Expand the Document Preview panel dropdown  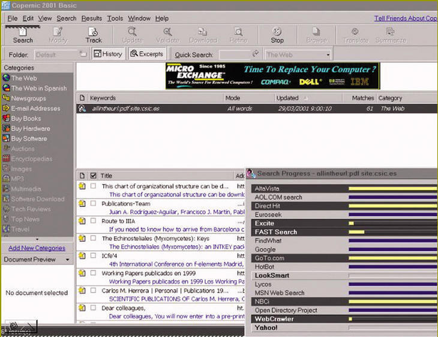tap(68, 260)
